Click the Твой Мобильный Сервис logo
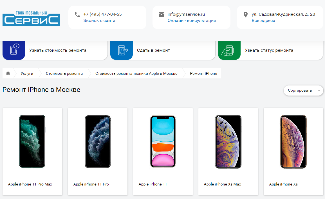 coord(31,18)
